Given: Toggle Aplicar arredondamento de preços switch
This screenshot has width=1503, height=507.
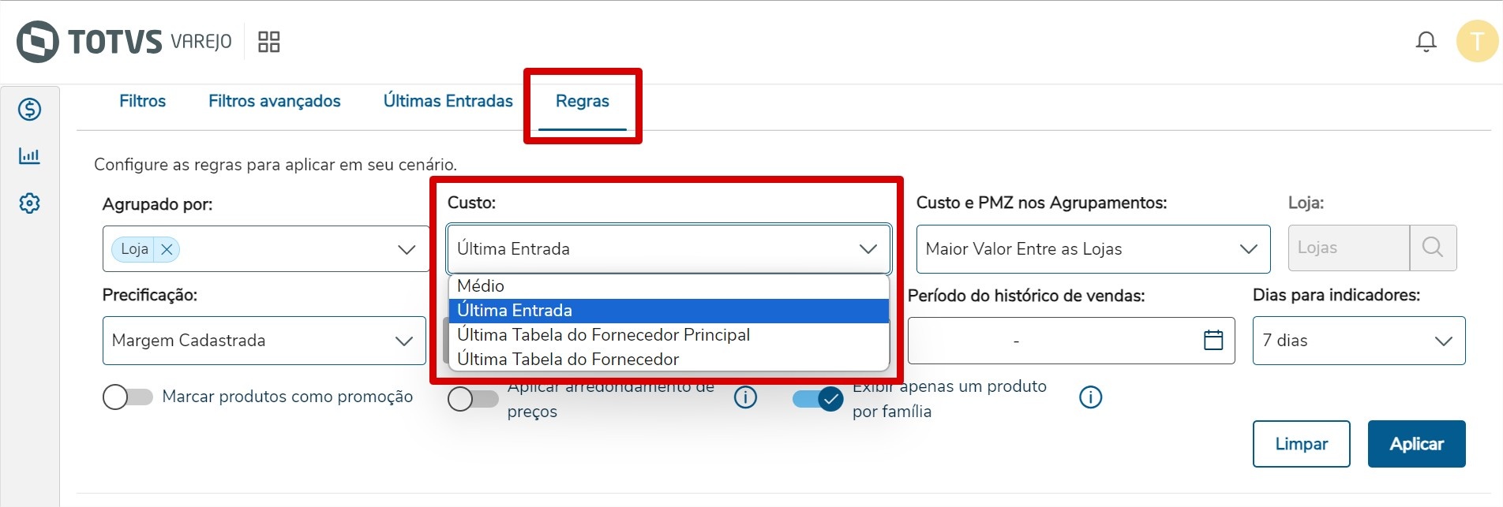Looking at the screenshot, I should pos(472,399).
